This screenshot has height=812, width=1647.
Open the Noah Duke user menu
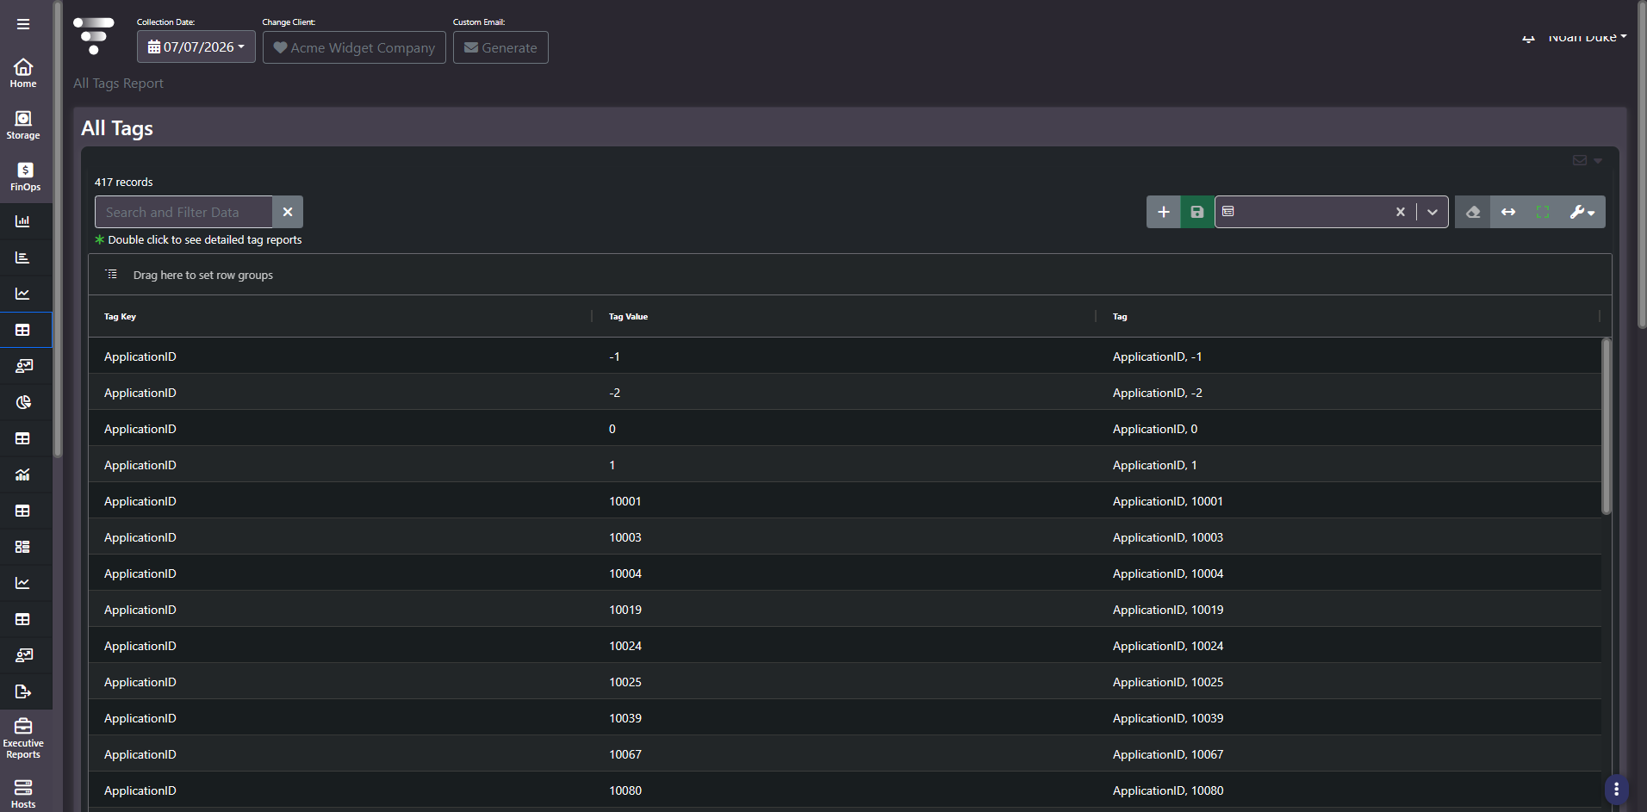tap(1588, 37)
